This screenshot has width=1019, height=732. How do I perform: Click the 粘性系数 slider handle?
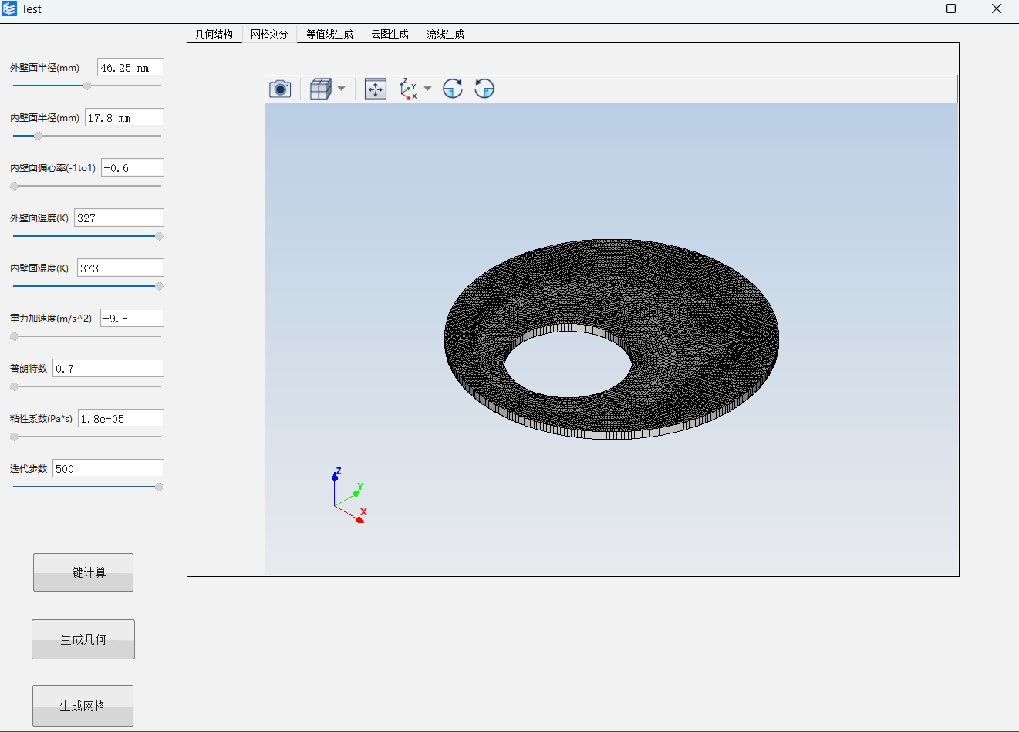pos(14,437)
